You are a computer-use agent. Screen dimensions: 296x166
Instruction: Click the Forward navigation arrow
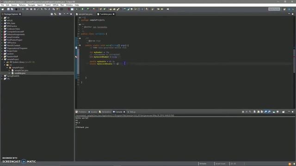tap(168, 9)
